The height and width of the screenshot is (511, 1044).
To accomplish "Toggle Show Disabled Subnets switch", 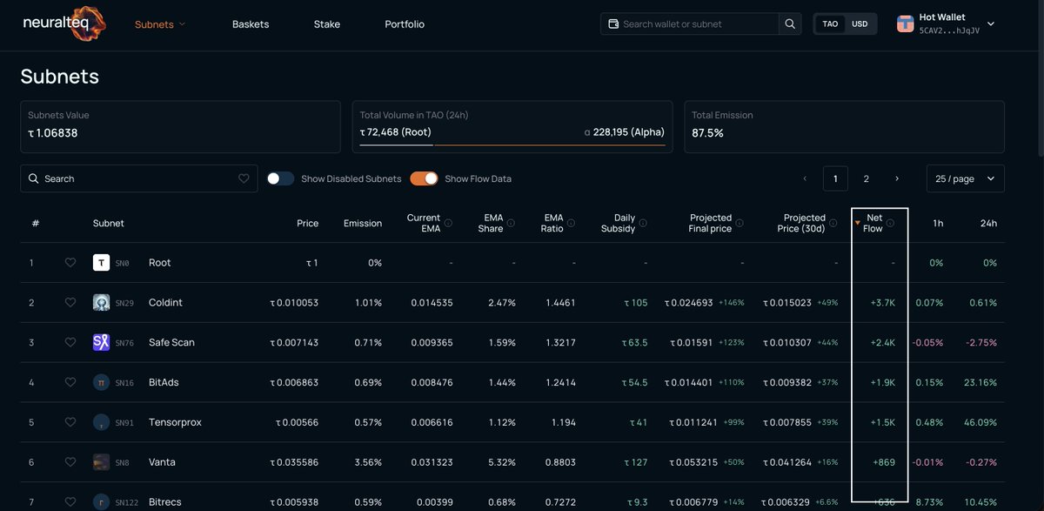I will pyautogui.click(x=280, y=178).
